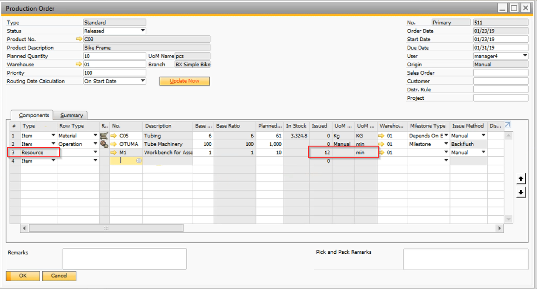Click the operation gears icon in row 2
Image resolution: width=537 pixels, height=289 pixels.
[x=104, y=144]
